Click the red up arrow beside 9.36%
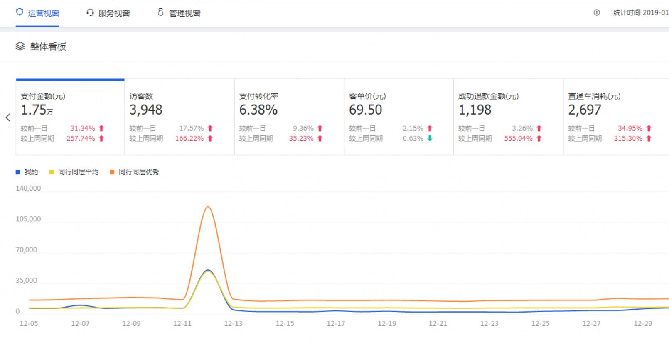669x342 pixels. point(320,128)
